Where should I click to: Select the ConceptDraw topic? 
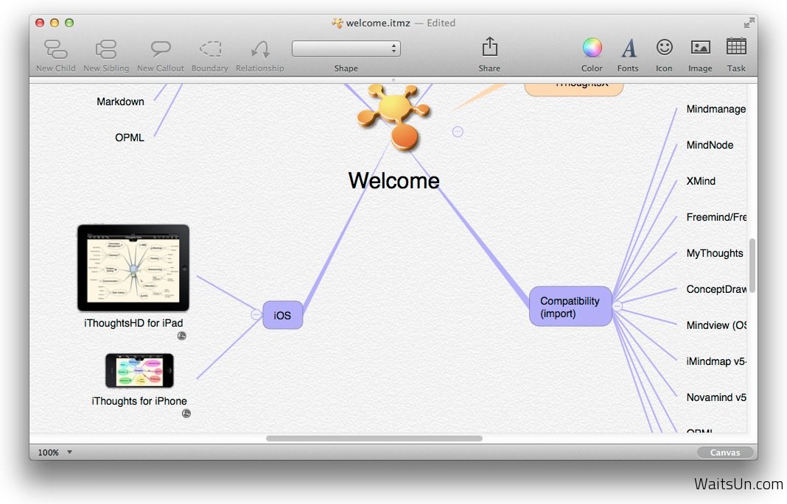coord(716,290)
